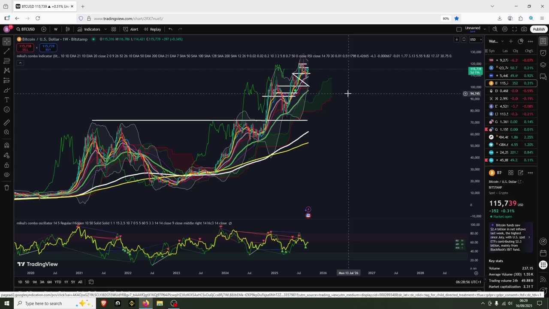Add a symbol to the watchlist

(x=510, y=41)
